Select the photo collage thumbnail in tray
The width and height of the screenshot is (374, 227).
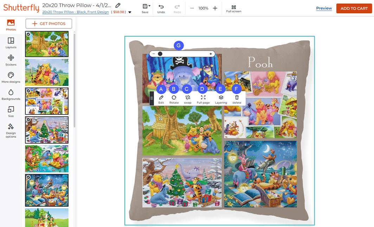(x=47, y=101)
